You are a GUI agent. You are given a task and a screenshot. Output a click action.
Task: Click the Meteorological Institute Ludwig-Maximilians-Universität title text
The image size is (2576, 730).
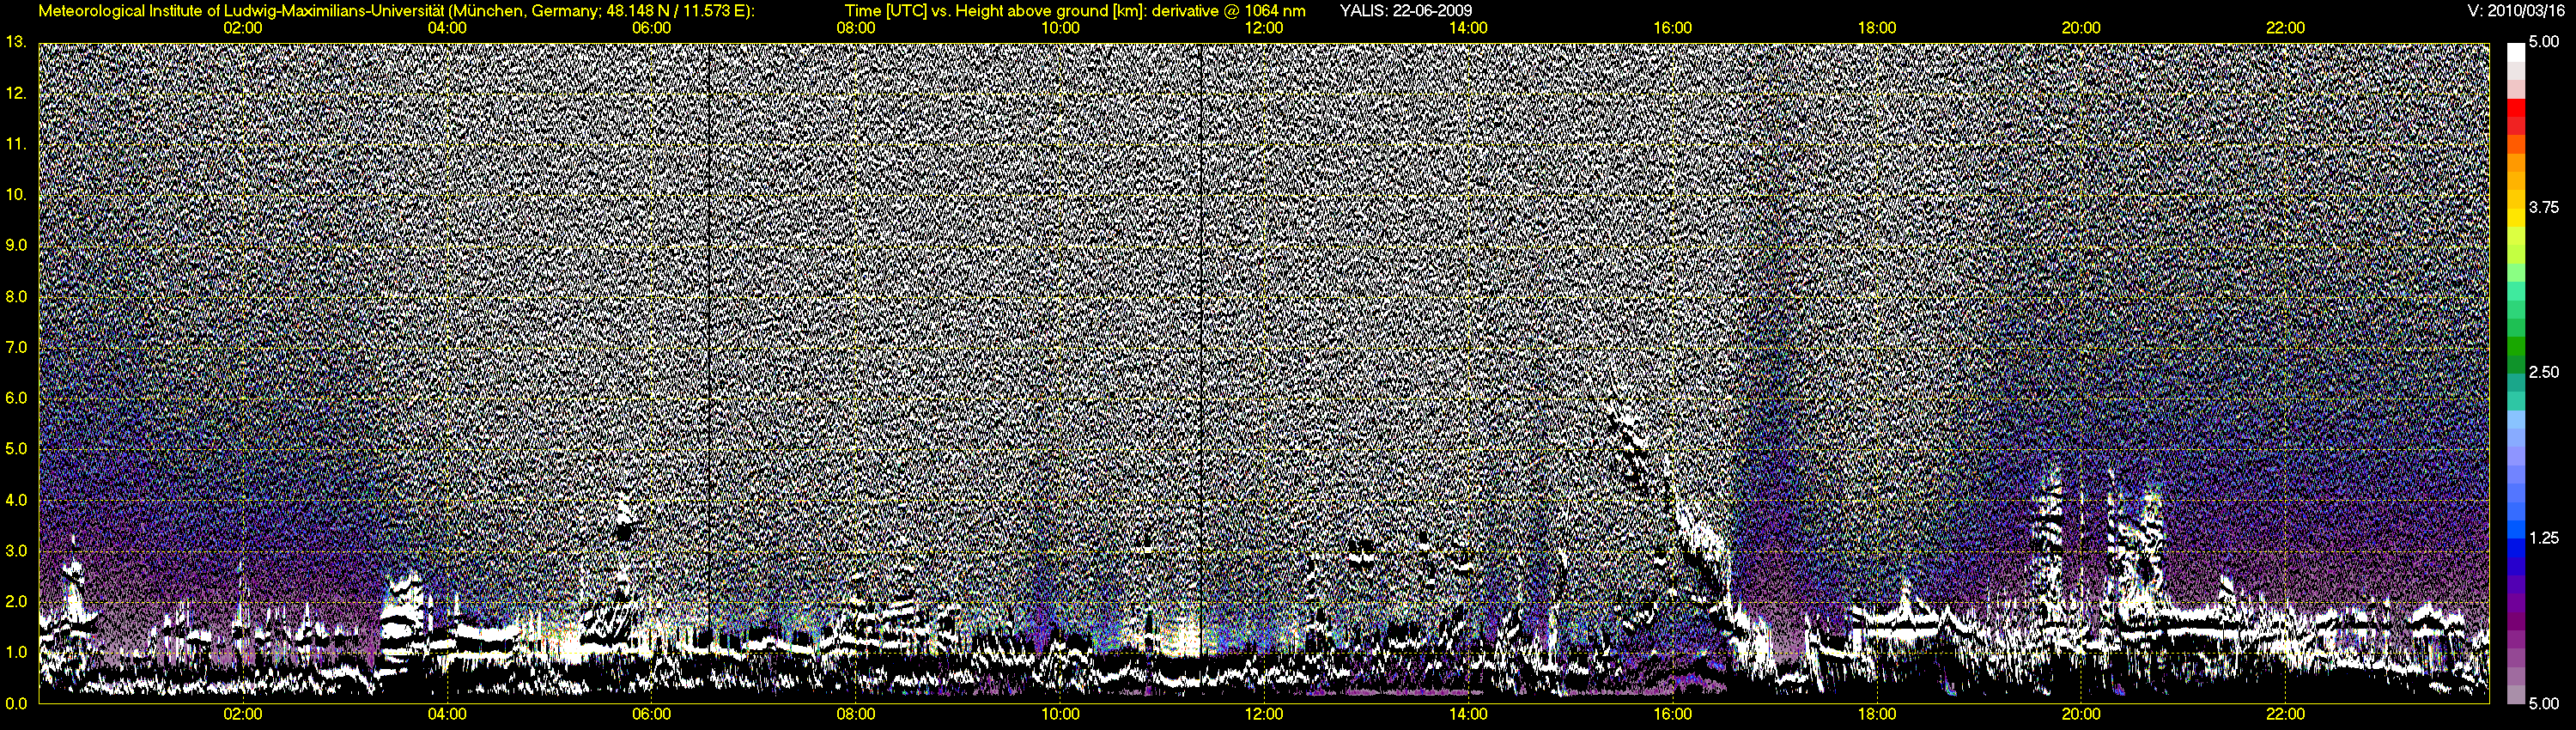pos(397,10)
